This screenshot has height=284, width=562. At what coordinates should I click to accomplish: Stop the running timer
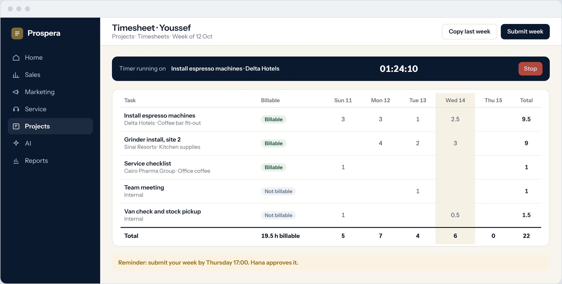(x=530, y=69)
